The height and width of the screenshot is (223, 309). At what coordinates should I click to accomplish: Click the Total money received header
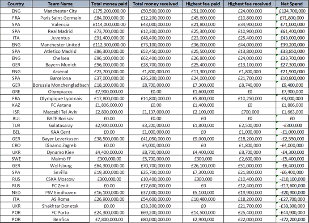[x=156, y=4]
